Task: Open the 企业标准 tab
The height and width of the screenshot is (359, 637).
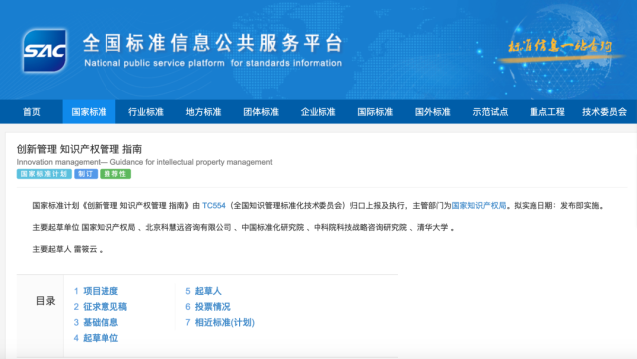Action: coord(318,112)
